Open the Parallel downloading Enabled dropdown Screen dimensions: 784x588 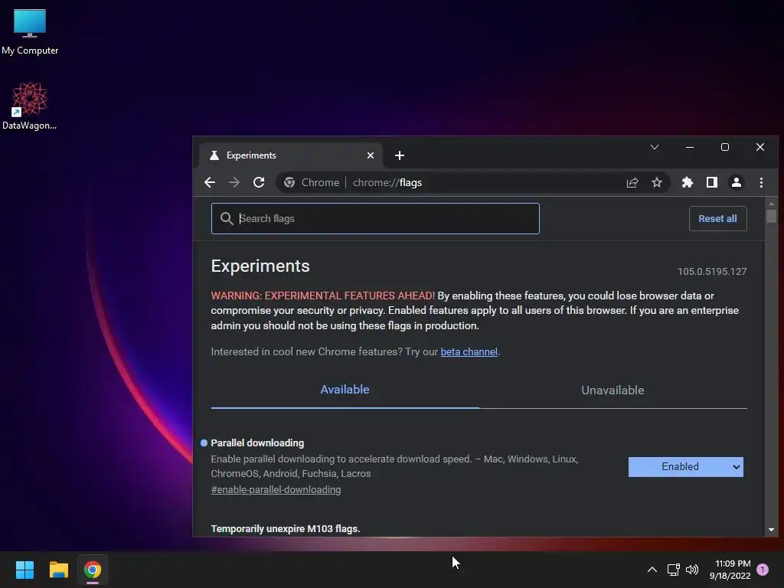685,466
